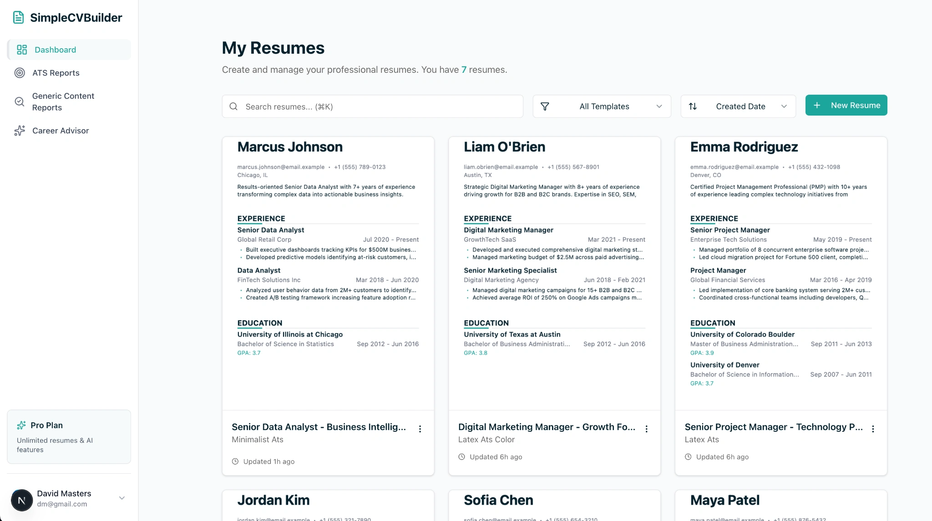Click the Dashboard grid icon

click(x=22, y=50)
